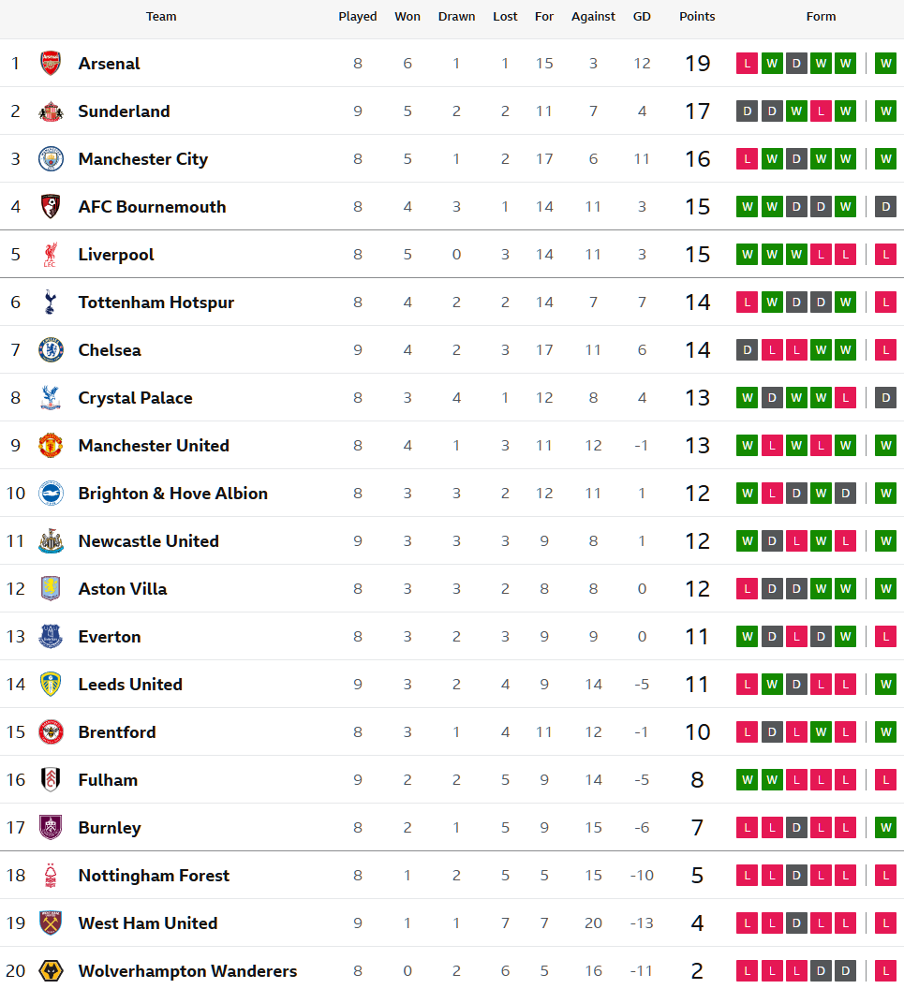The width and height of the screenshot is (904, 989).
Task: Click the Liverpool club crest icon
Action: [x=51, y=255]
